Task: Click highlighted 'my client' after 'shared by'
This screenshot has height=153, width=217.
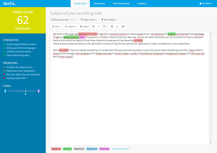Action: [x=138, y=40]
